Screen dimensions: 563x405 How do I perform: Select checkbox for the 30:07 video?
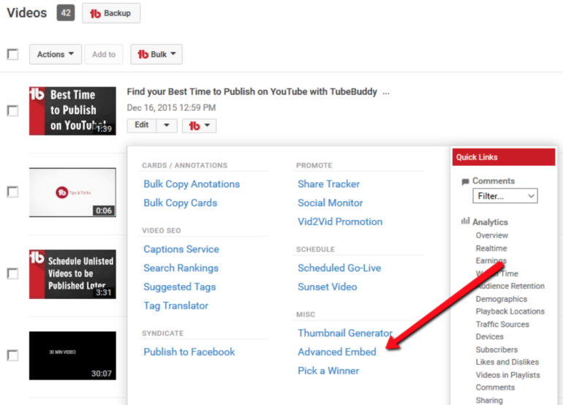[13, 355]
